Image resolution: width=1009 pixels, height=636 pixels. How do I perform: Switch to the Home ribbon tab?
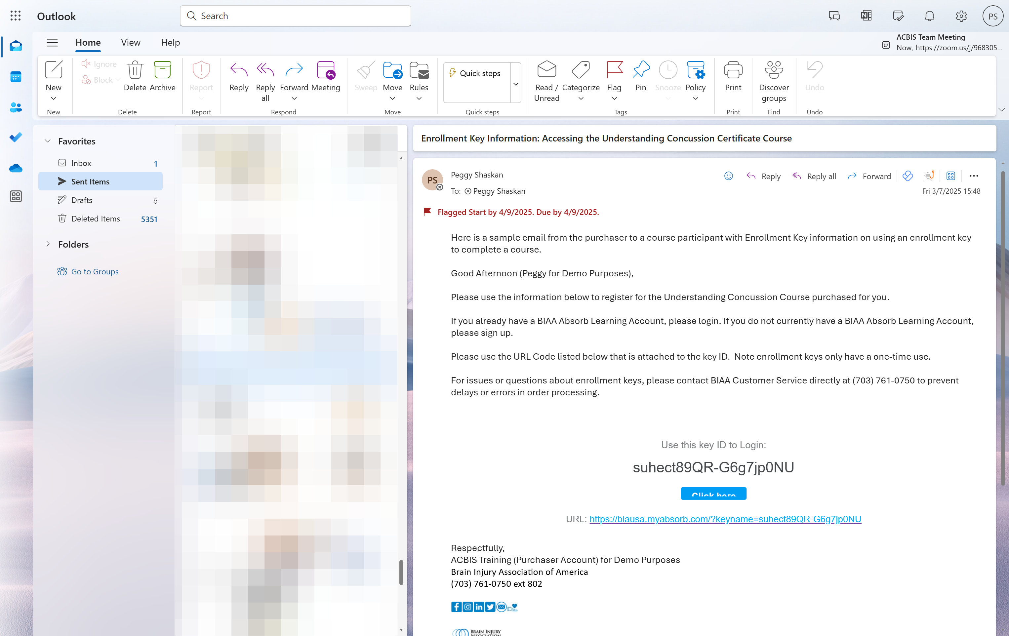88,43
